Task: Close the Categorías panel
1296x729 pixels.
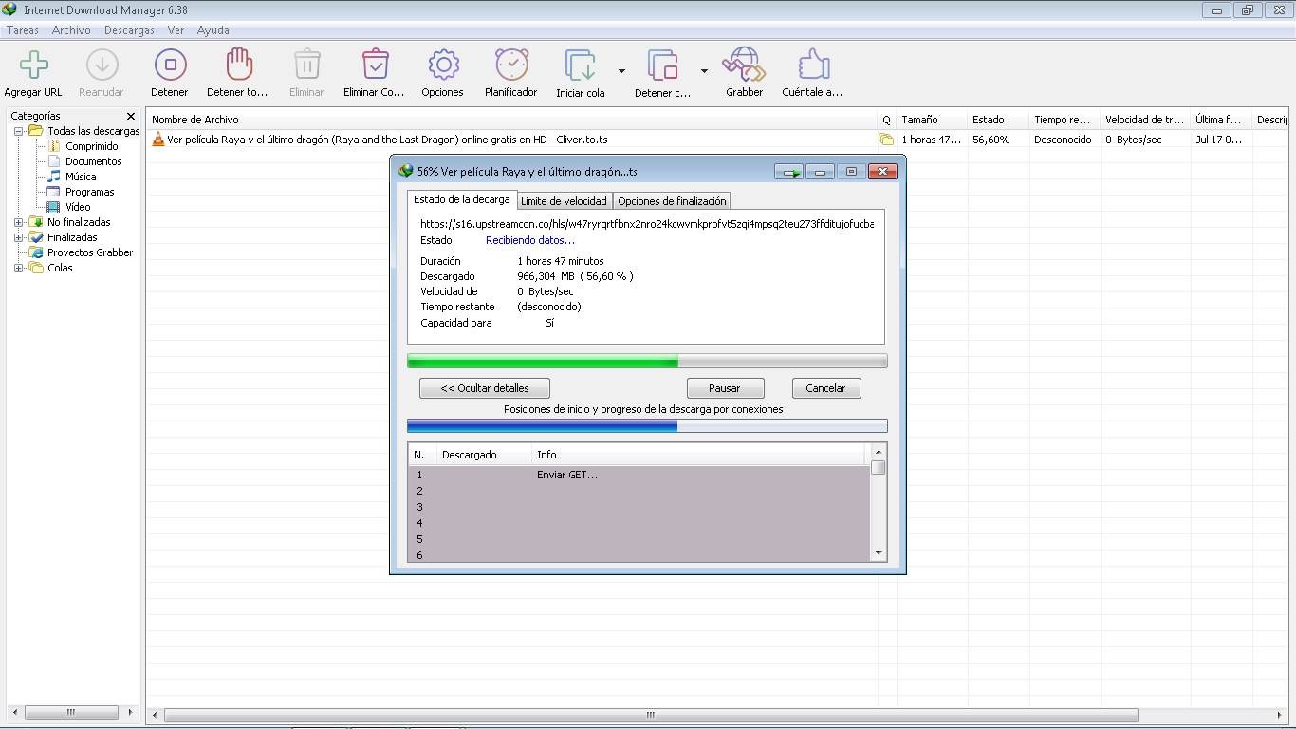Action: [x=131, y=116]
